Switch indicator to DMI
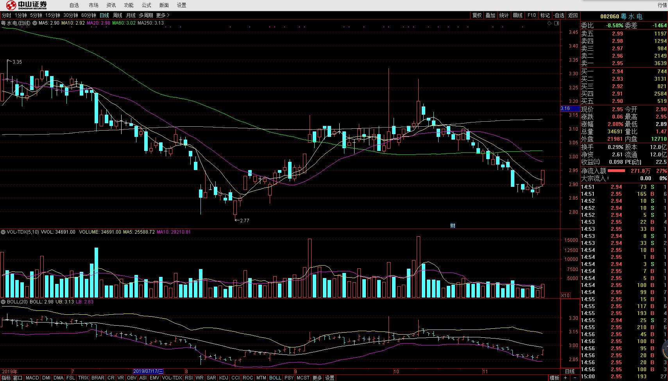The image size is (668, 381). pos(46,378)
